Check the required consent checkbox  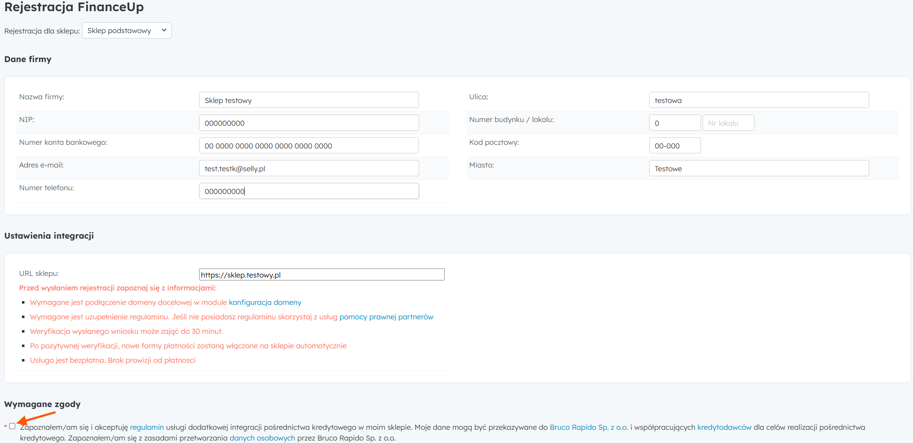[12, 426]
